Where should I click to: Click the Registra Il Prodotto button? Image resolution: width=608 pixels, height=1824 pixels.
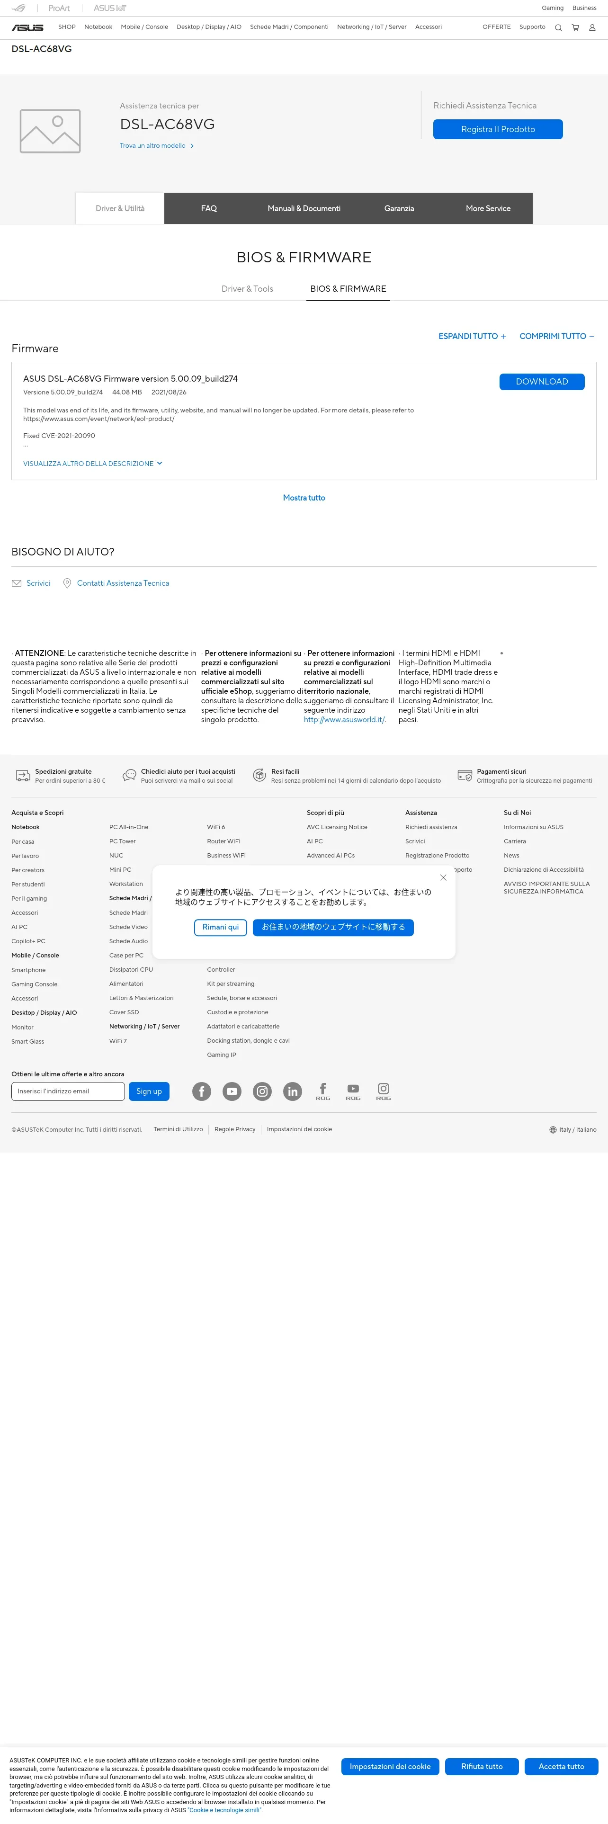click(498, 129)
